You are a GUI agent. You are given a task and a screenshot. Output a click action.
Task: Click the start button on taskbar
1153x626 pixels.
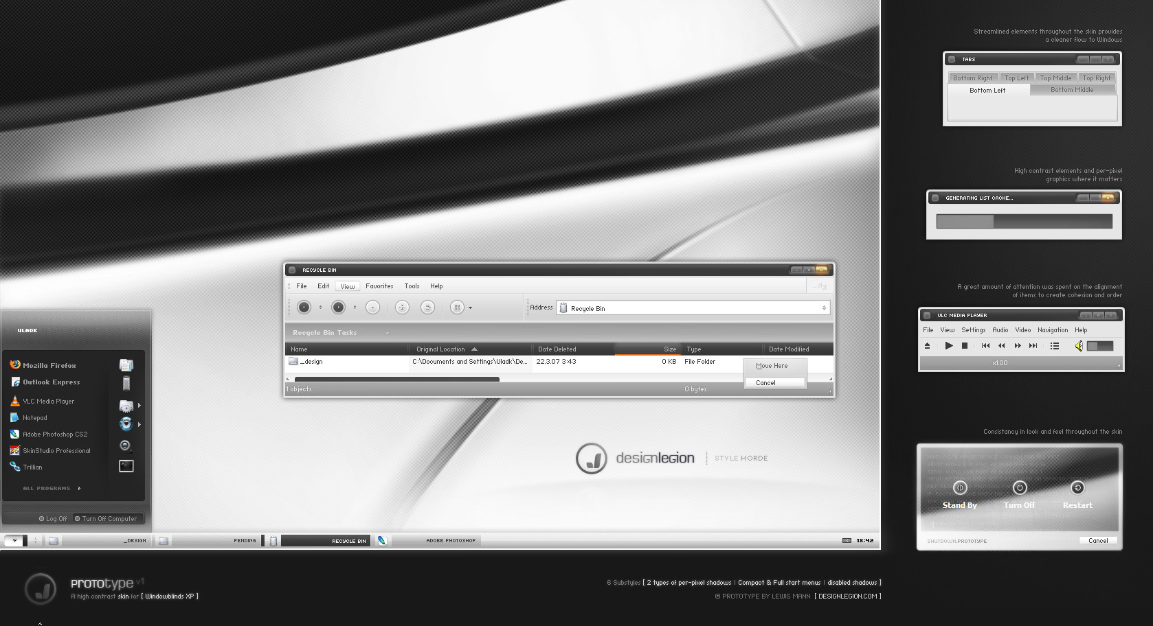pos(14,541)
